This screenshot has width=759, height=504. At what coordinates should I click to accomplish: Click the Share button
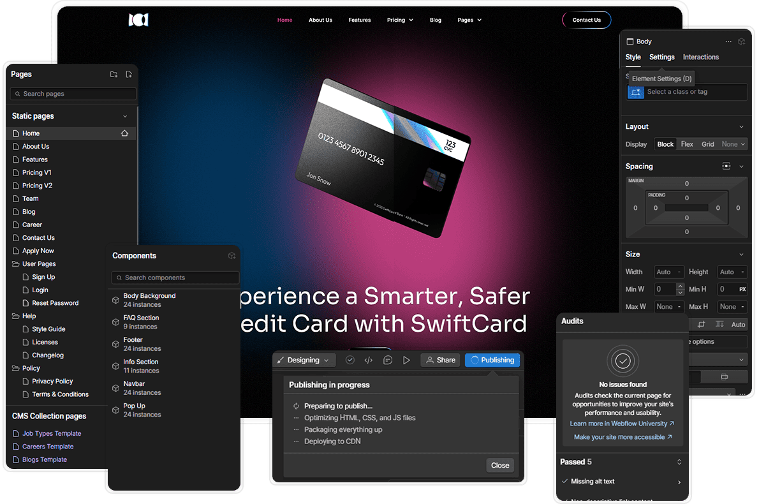pyautogui.click(x=441, y=360)
